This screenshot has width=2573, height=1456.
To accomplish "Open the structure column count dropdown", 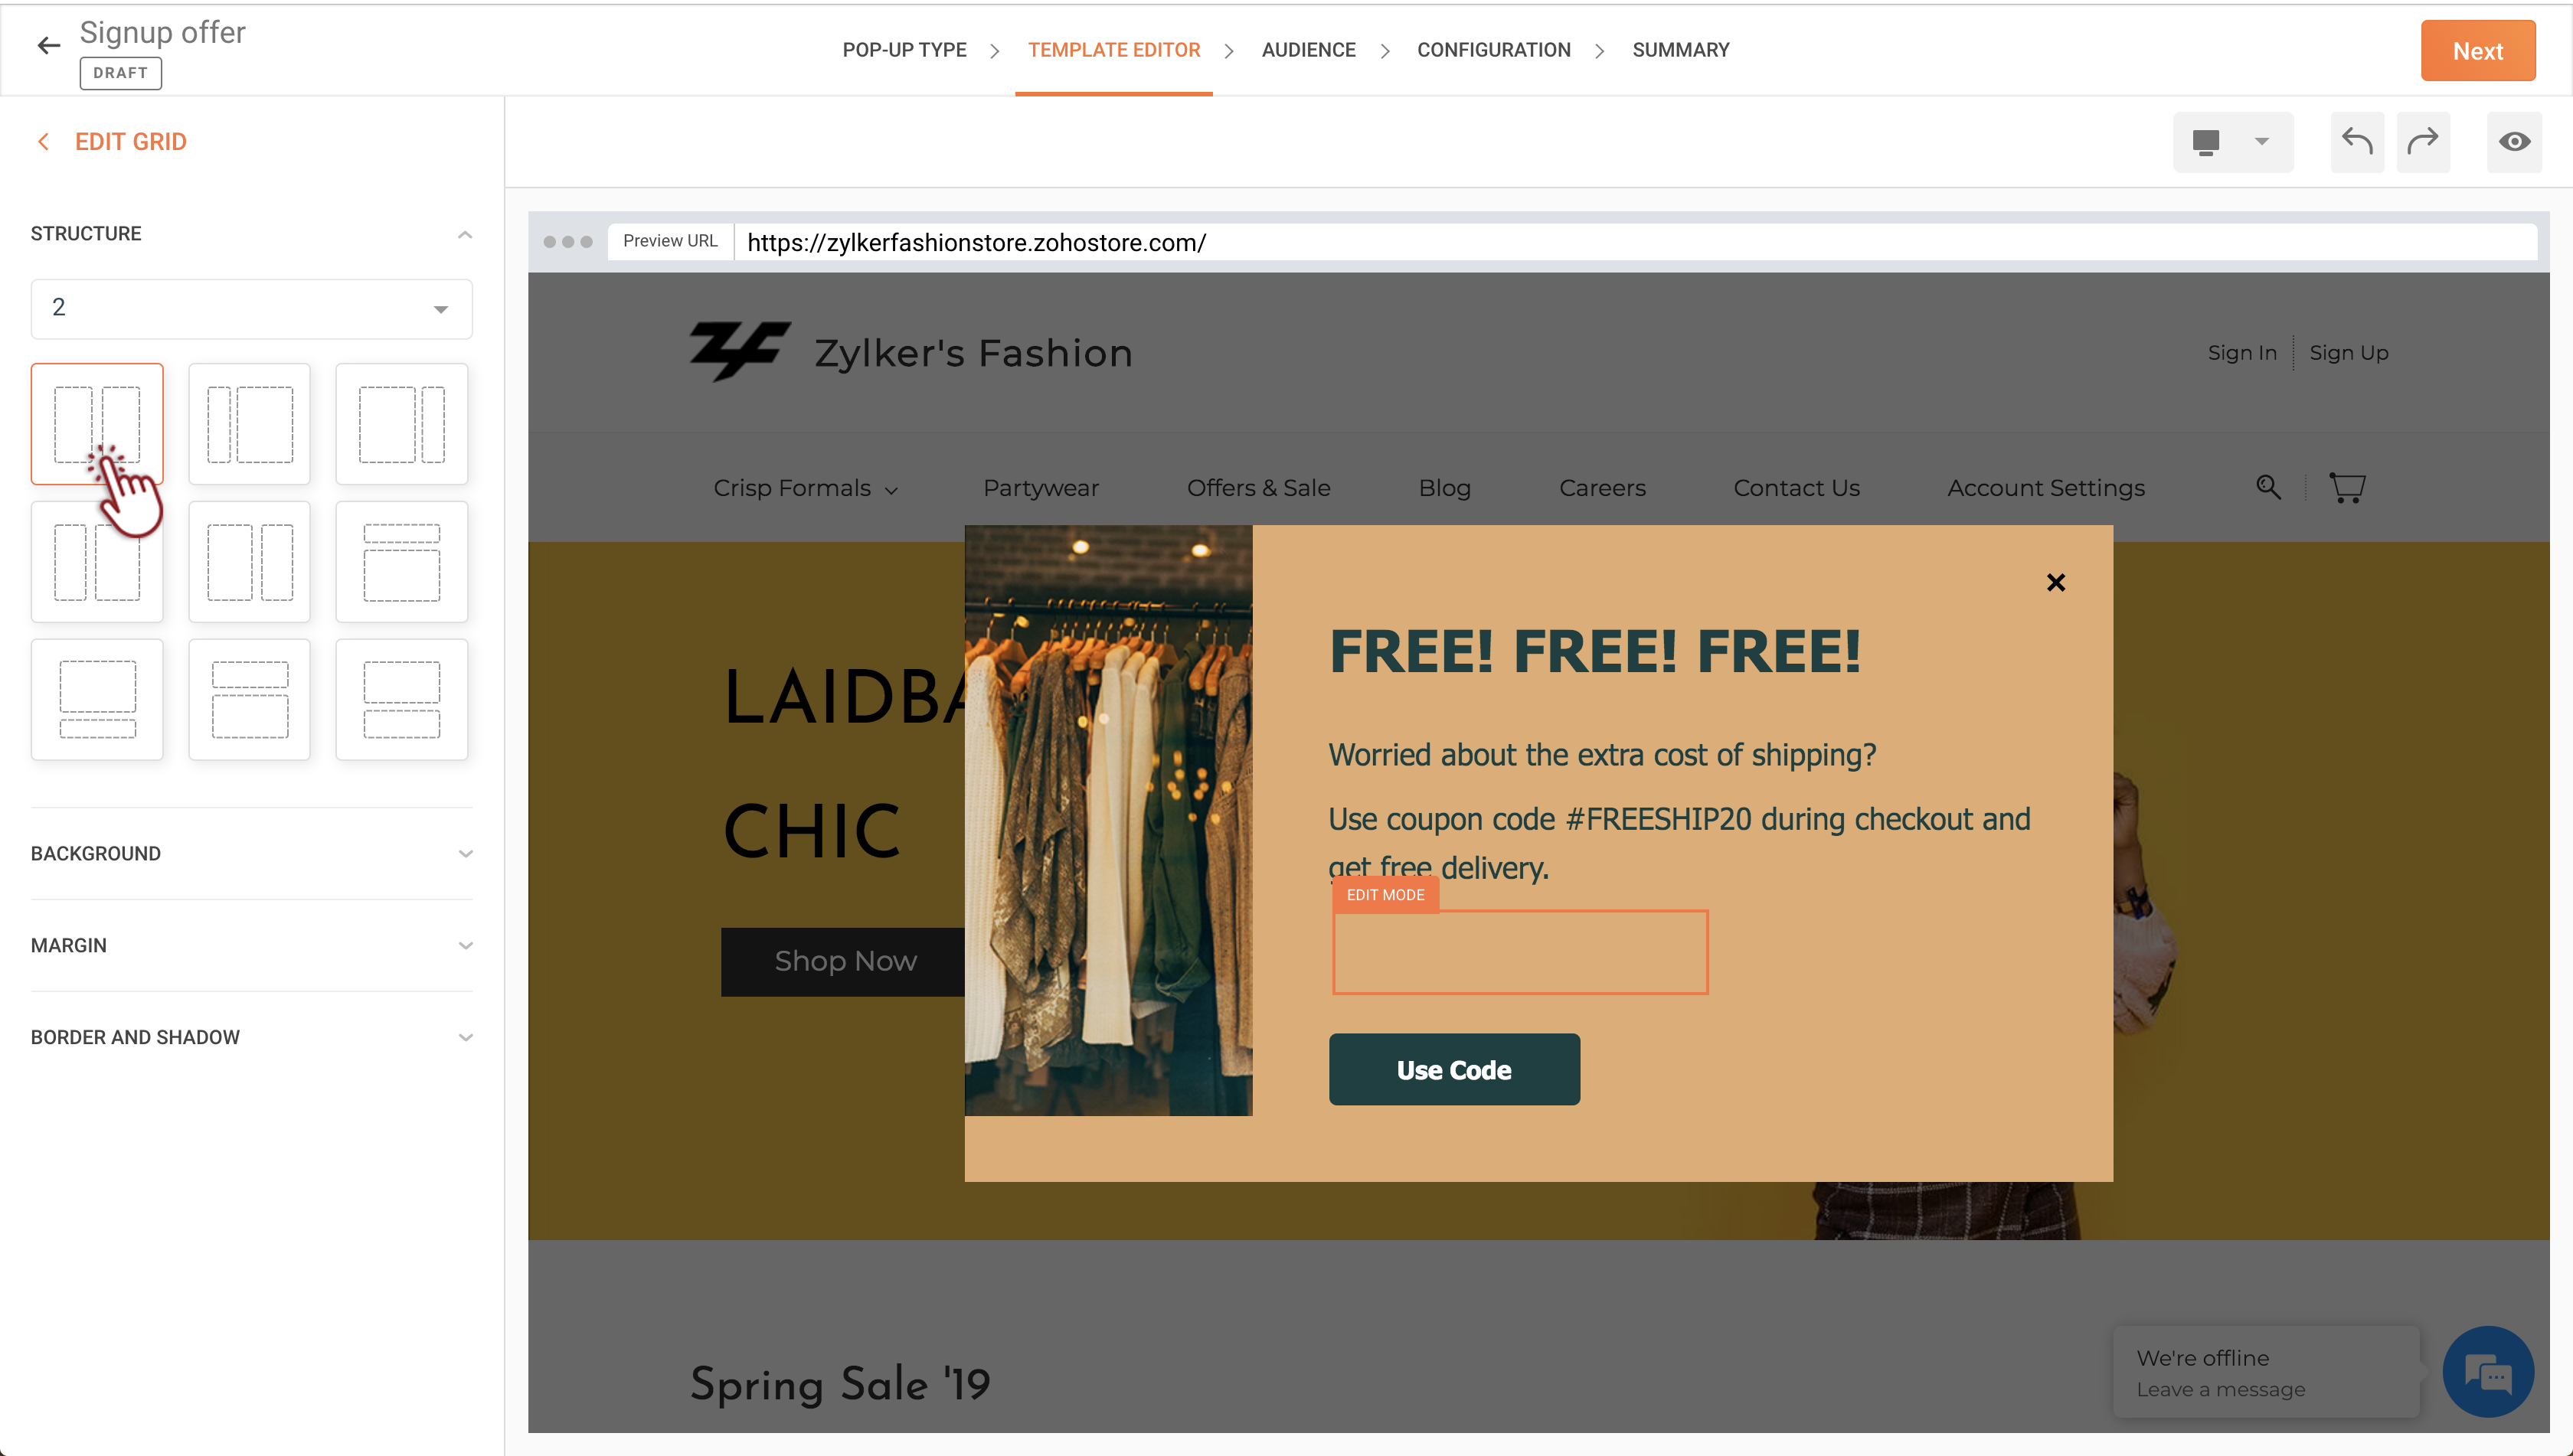I will point(251,308).
